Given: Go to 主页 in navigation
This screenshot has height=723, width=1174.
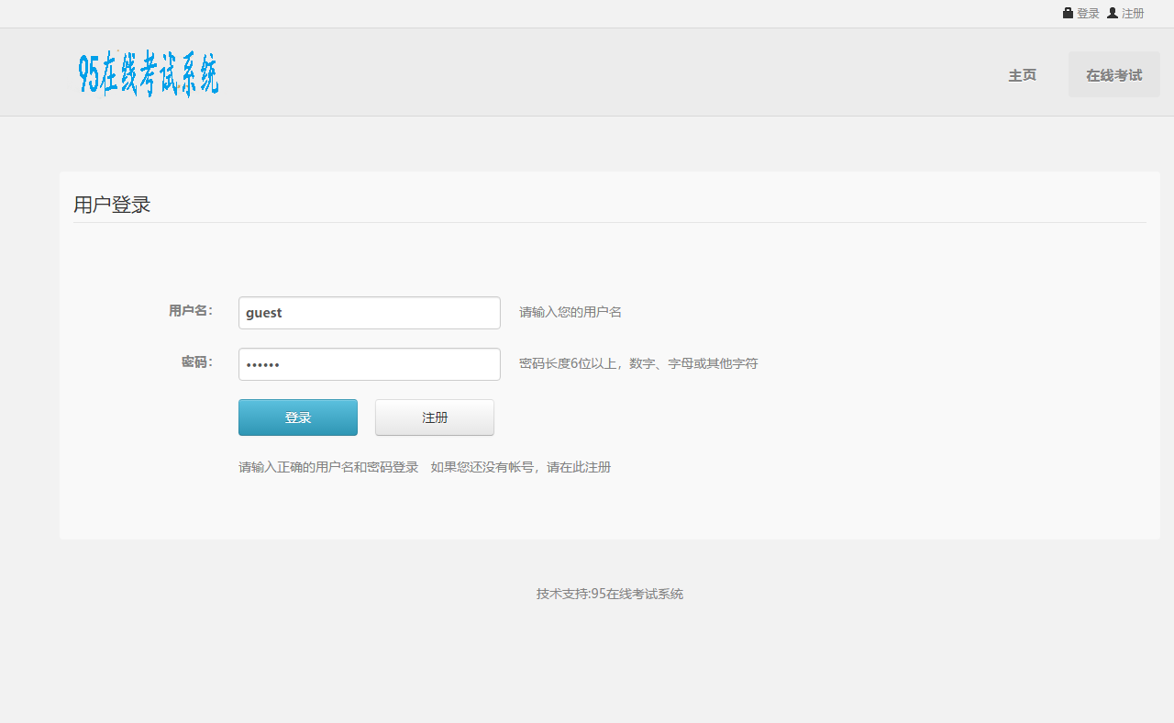Looking at the screenshot, I should point(1023,75).
